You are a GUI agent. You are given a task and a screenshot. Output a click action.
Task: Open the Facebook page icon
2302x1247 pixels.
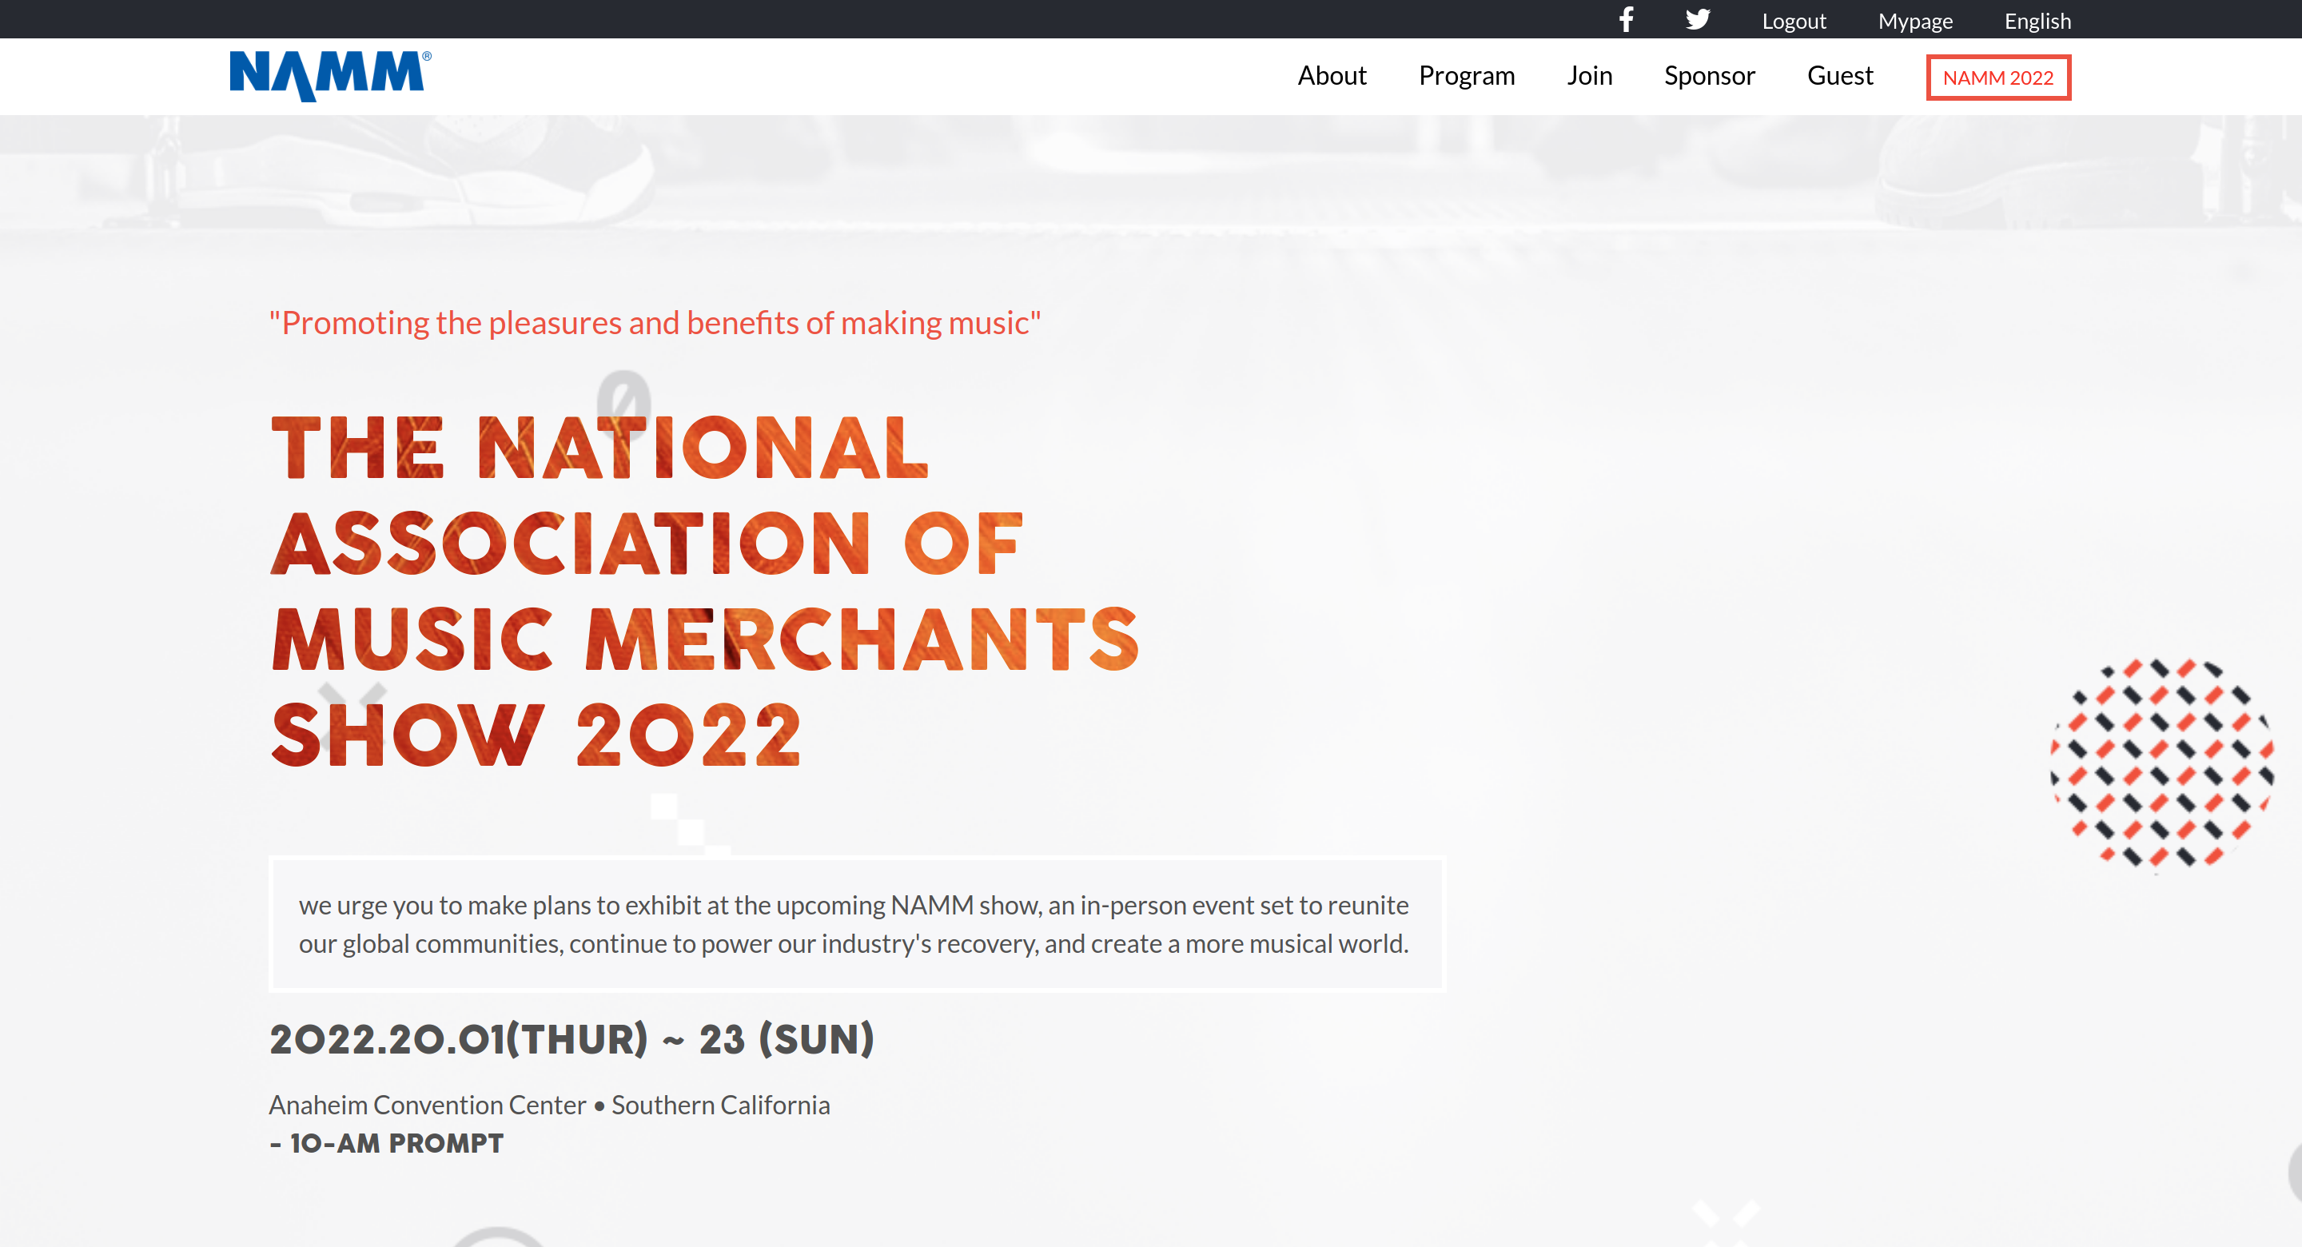click(1626, 20)
